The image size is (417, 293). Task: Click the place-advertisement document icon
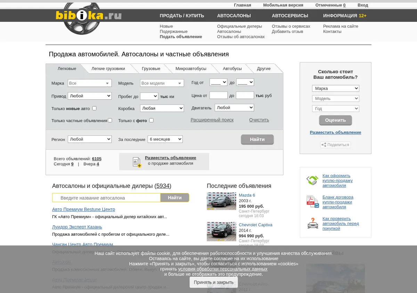(x=137, y=162)
